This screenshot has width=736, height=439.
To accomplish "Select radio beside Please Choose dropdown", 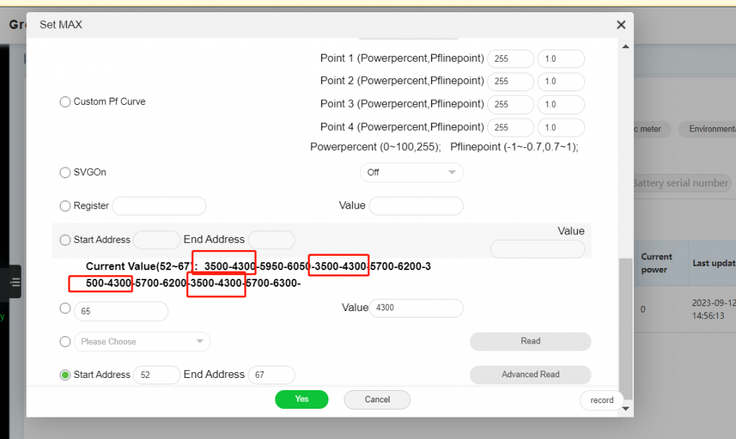I will pyautogui.click(x=65, y=342).
